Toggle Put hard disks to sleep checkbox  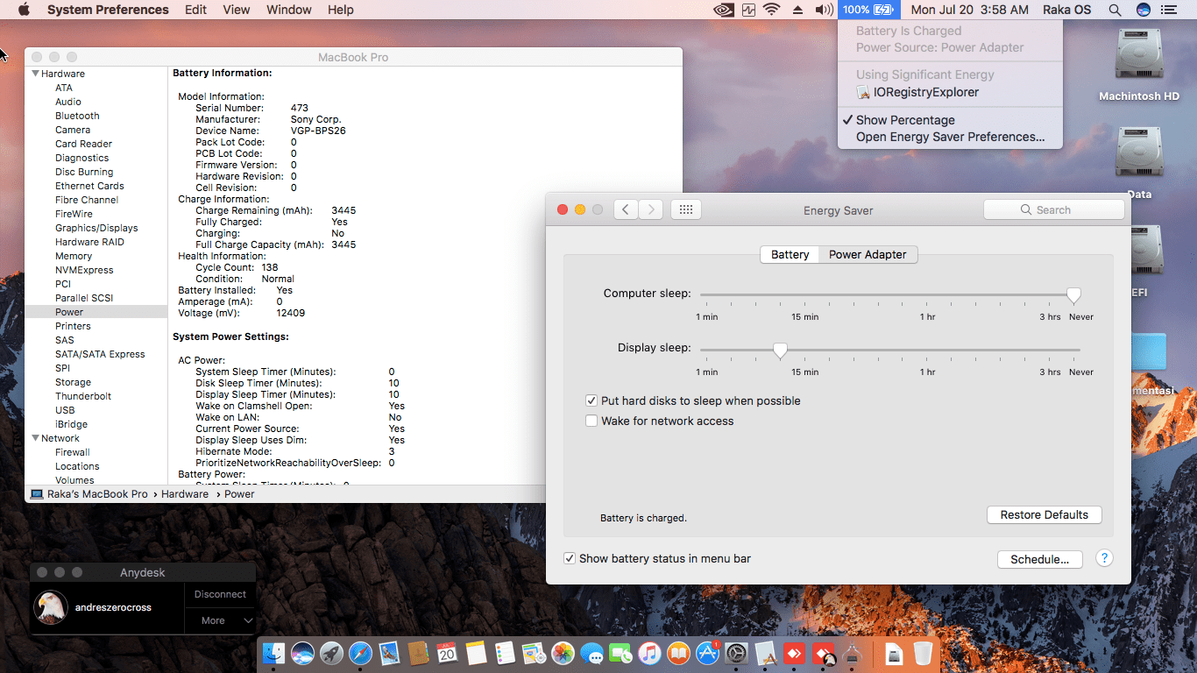591,400
